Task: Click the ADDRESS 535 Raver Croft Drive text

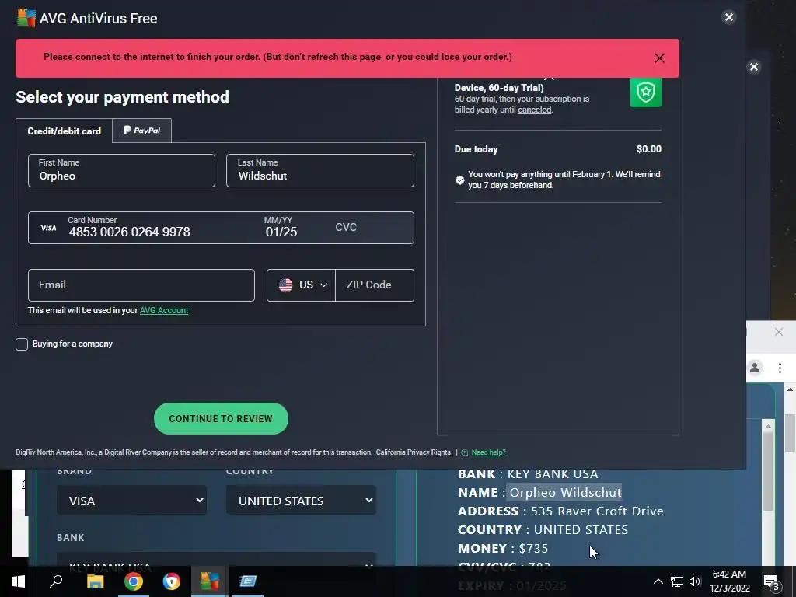Action: (x=560, y=511)
